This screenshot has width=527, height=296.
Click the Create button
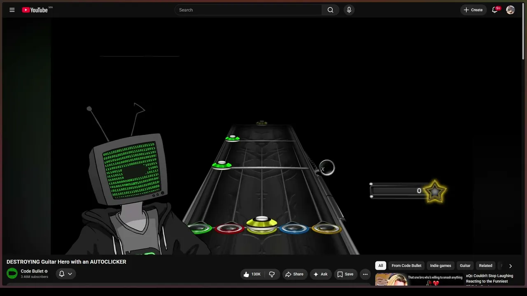tap(473, 10)
